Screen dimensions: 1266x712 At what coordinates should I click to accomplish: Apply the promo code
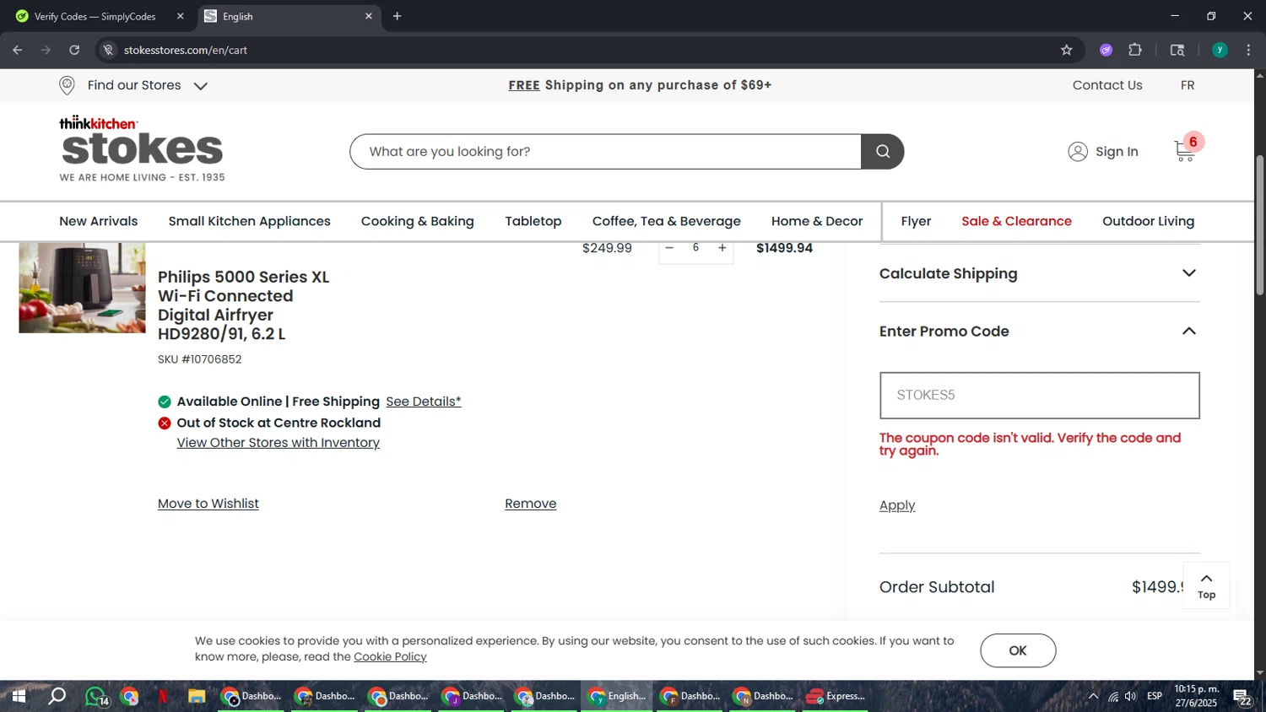point(897,505)
